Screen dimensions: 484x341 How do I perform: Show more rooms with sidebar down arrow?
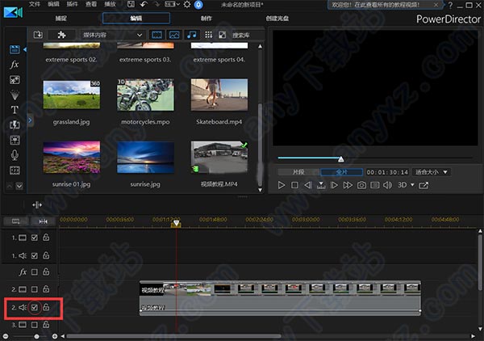click(19, 186)
